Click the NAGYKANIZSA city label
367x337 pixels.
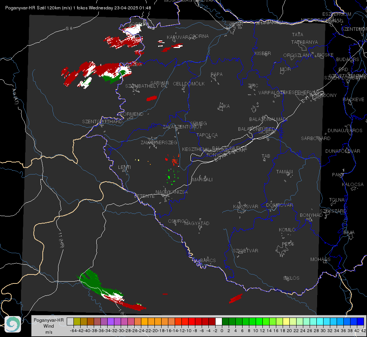(172, 192)
